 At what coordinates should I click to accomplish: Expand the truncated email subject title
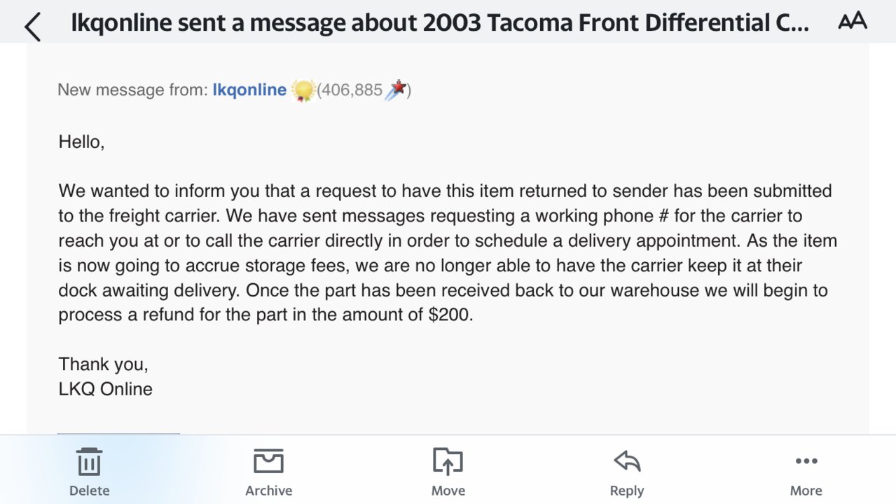[440, 23]
